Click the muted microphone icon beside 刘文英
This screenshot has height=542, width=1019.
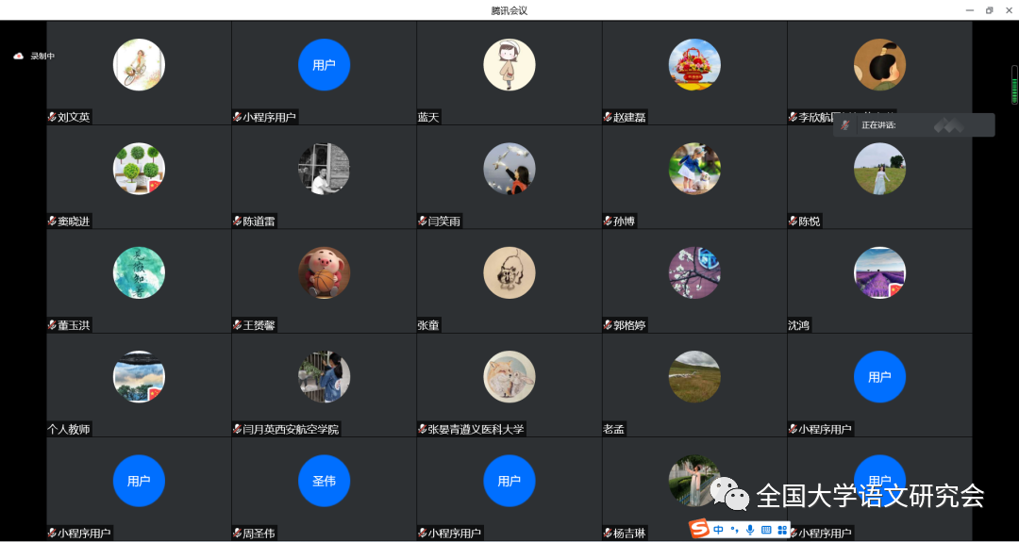click(52, 117)
